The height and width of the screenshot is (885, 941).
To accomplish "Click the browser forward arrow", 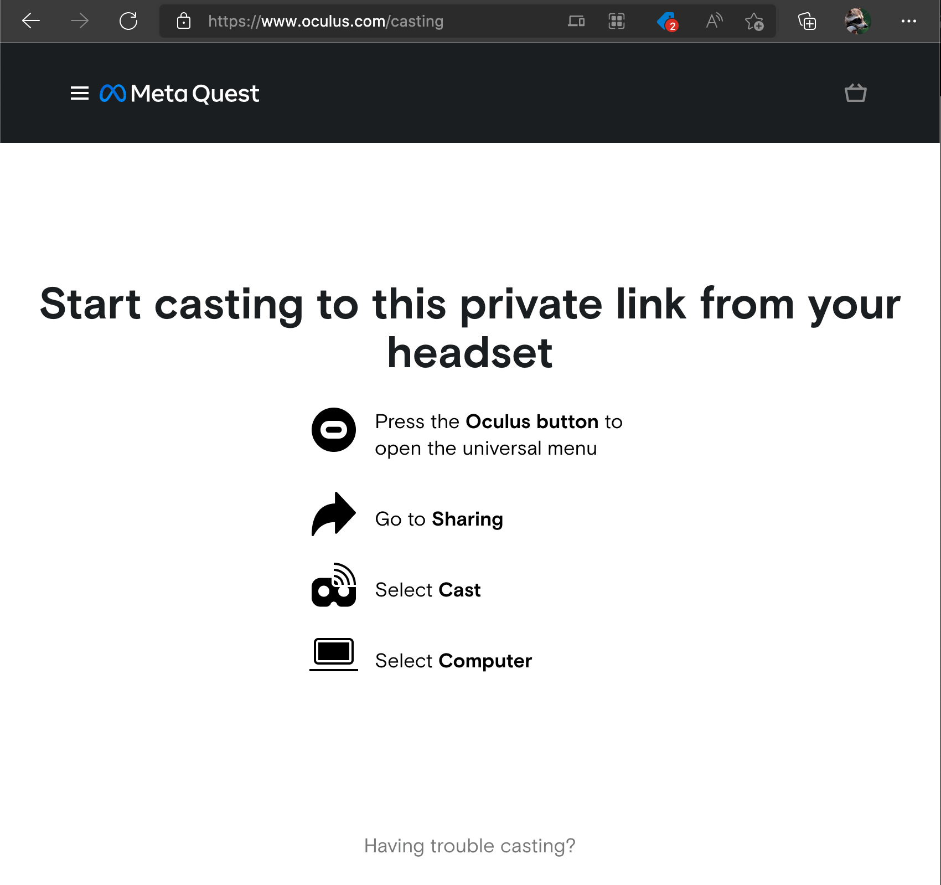I will [x=80, y=21].
